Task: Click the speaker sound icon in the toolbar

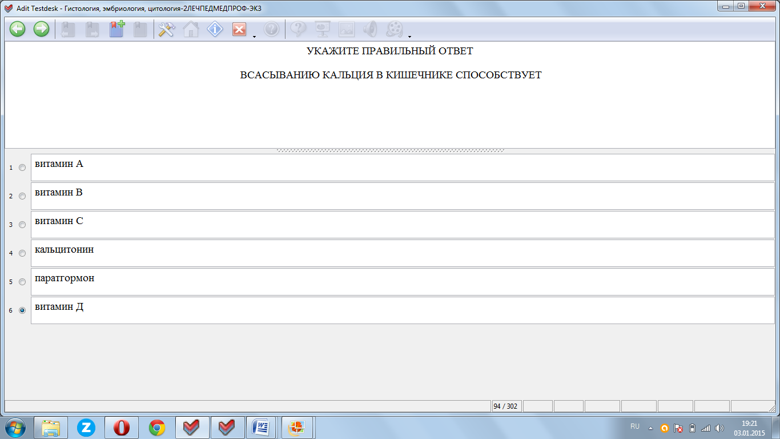Action: point(371,29)
